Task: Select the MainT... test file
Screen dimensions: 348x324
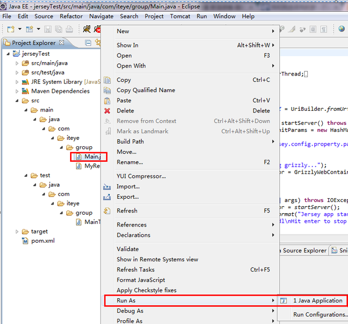Action: [x=88, y=222]
